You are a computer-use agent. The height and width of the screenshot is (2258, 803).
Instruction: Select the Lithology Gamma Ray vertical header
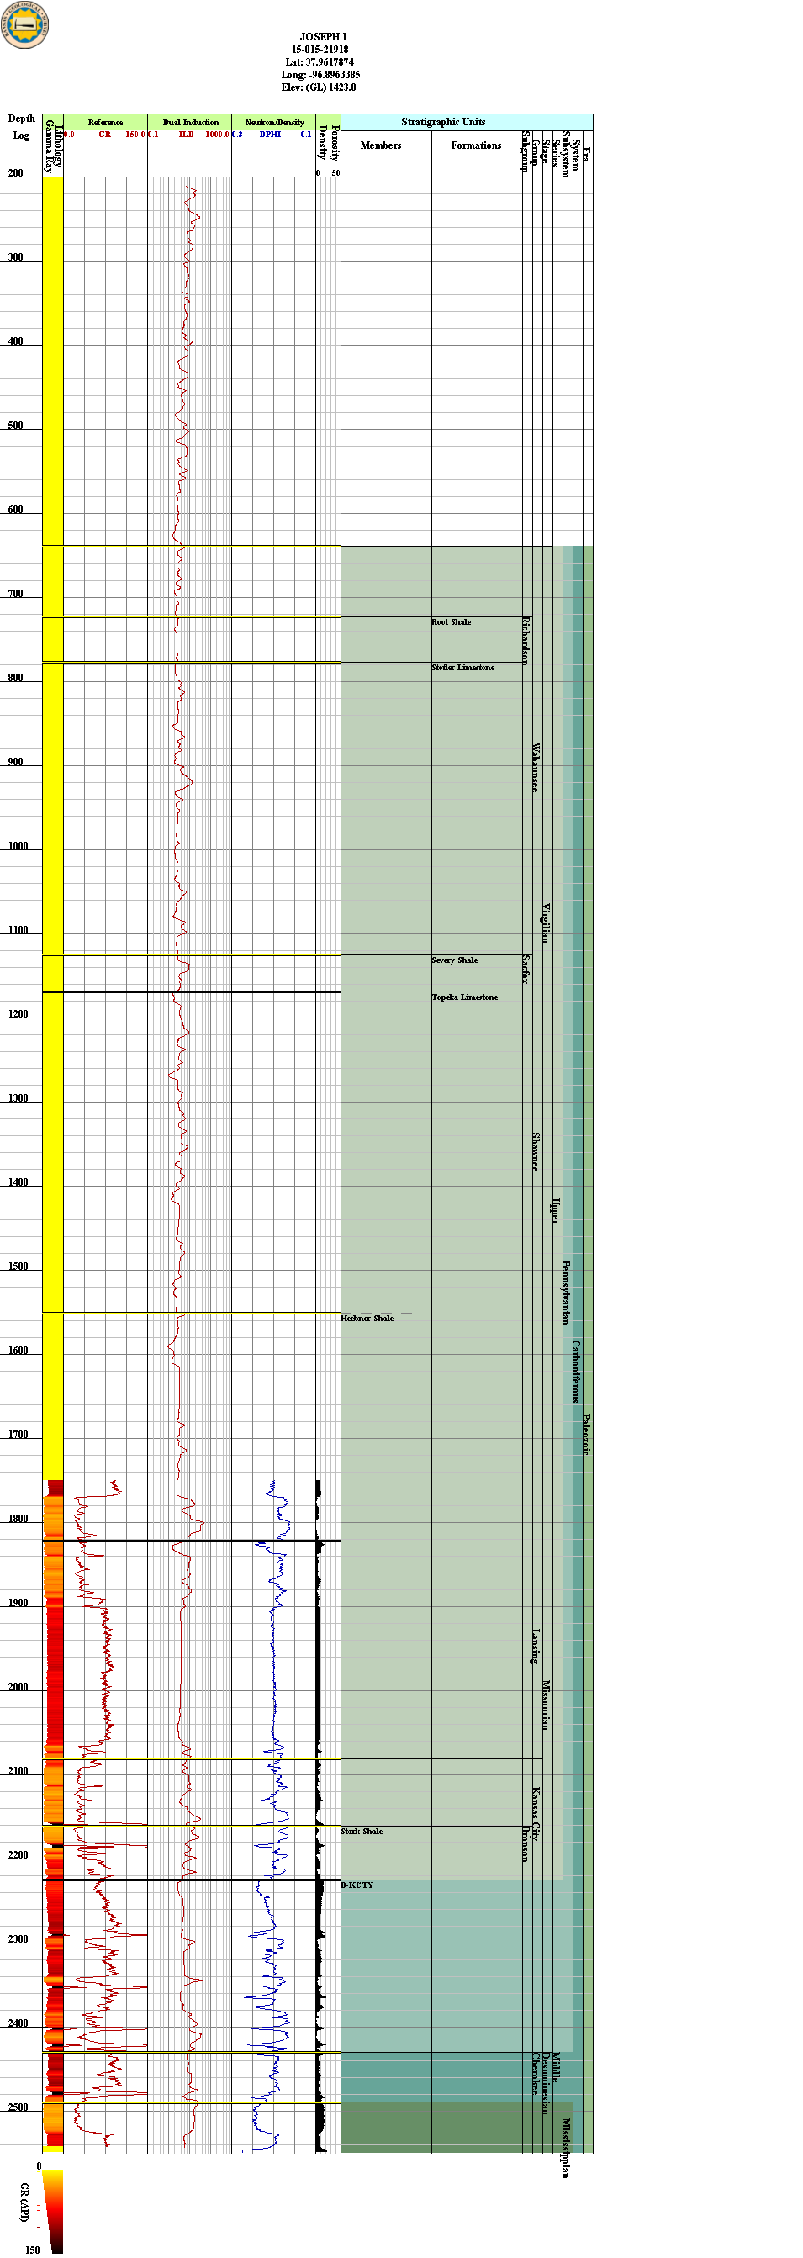54,147
